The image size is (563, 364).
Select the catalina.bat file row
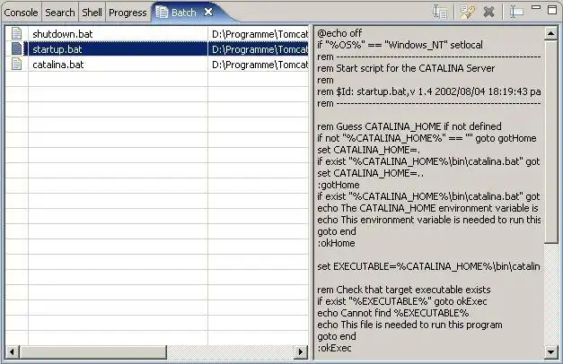coord(157,65)
